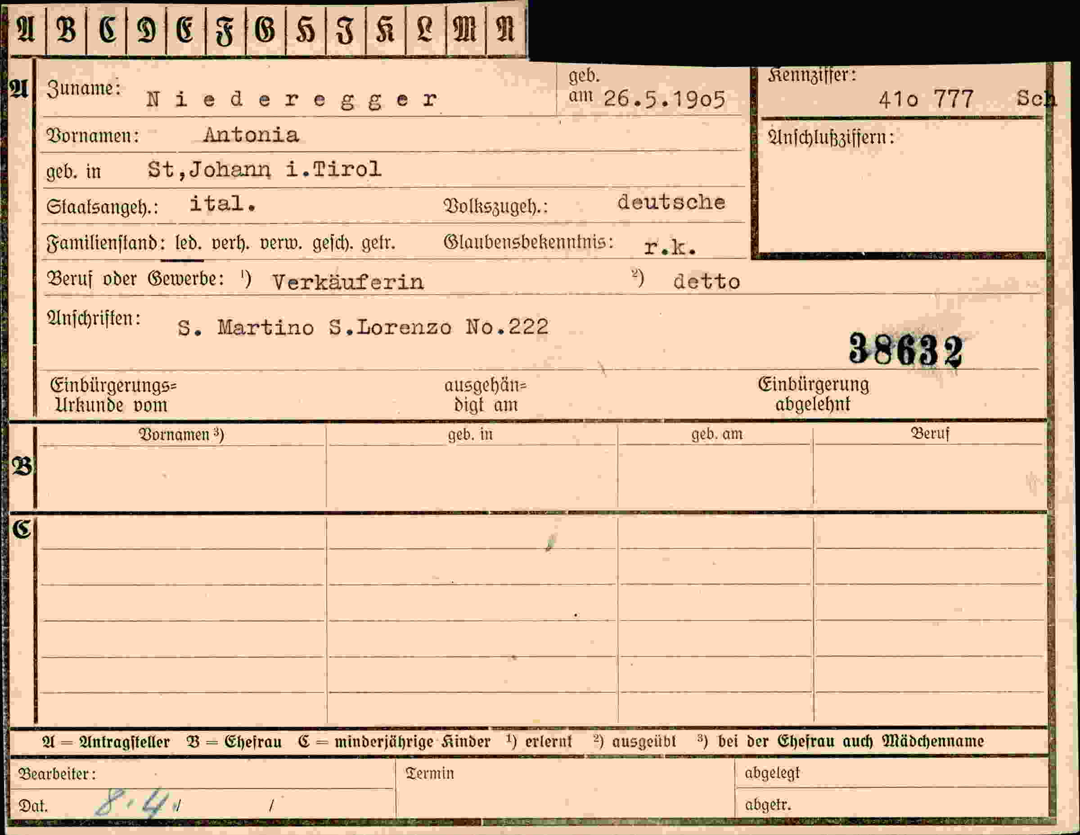Click religion value r.k.
Viewport: 1080px width, 835px height.
pos(670,247)
